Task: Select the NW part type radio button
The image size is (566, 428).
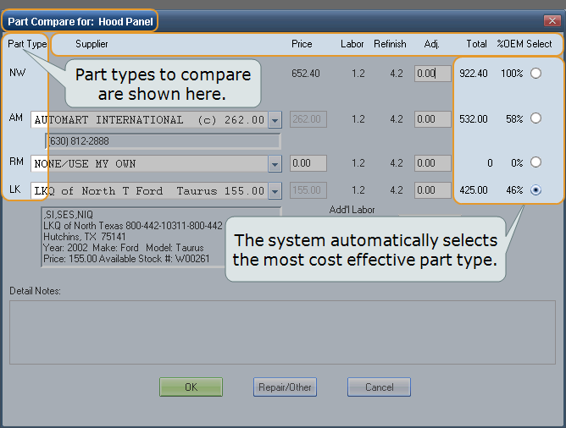Action: click(535, 74)
